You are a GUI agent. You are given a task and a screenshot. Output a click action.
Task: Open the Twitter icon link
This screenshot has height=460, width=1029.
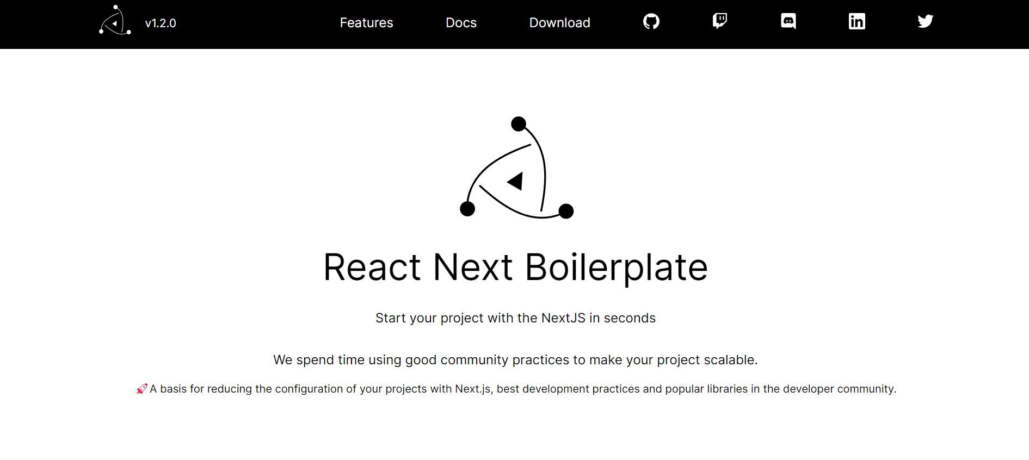926,21
